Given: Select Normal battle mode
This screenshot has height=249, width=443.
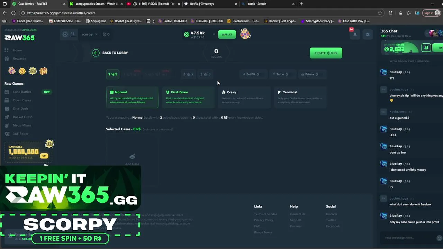Looking at the screenshot, I should 132,97.
